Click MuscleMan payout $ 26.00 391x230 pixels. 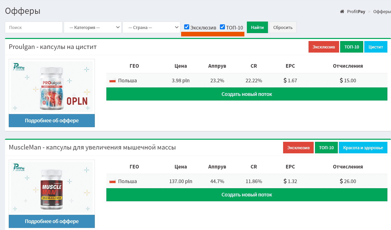click(348, 181)
